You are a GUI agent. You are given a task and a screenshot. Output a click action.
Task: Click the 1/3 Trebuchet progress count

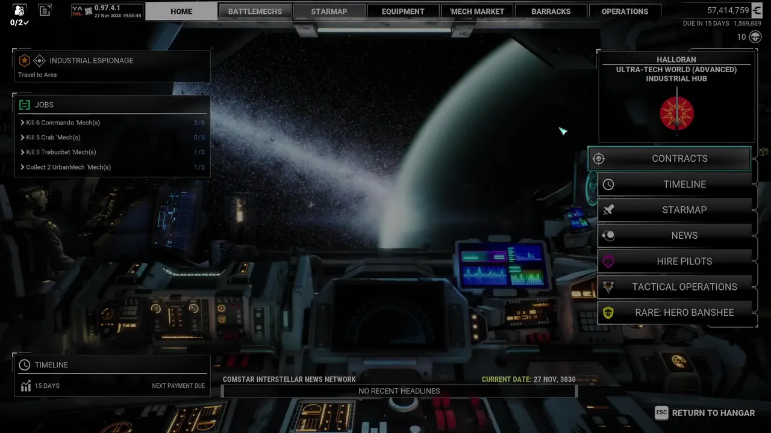click(x=199, y=152)
